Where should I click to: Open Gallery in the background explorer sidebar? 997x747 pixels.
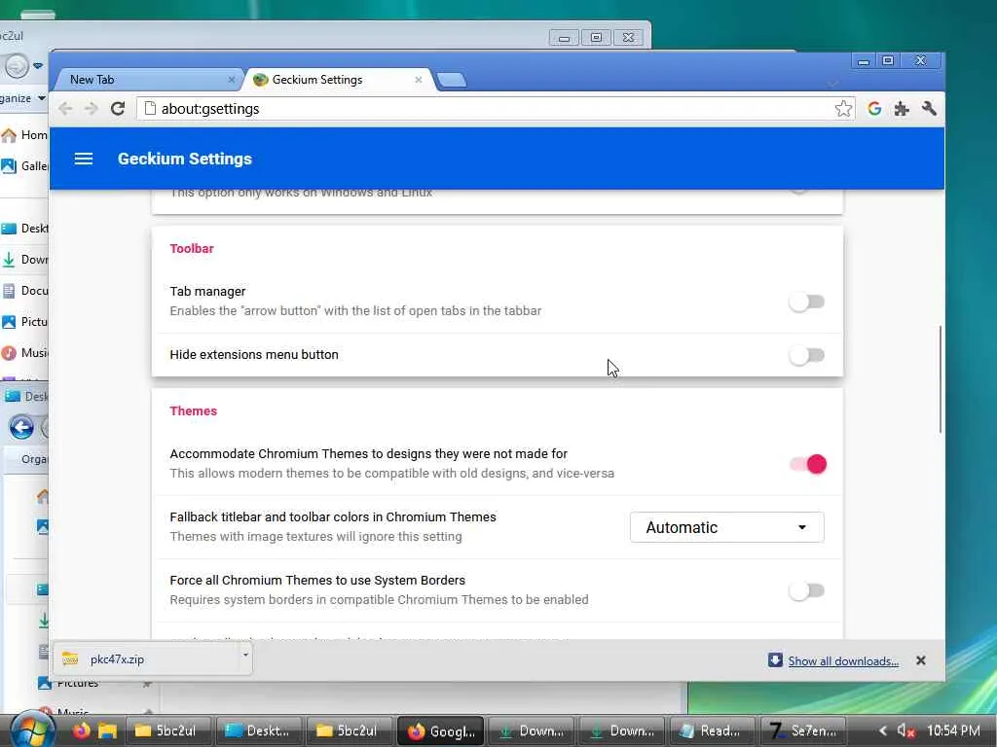24,165
